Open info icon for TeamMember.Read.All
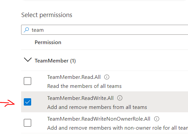 (107, 77)
